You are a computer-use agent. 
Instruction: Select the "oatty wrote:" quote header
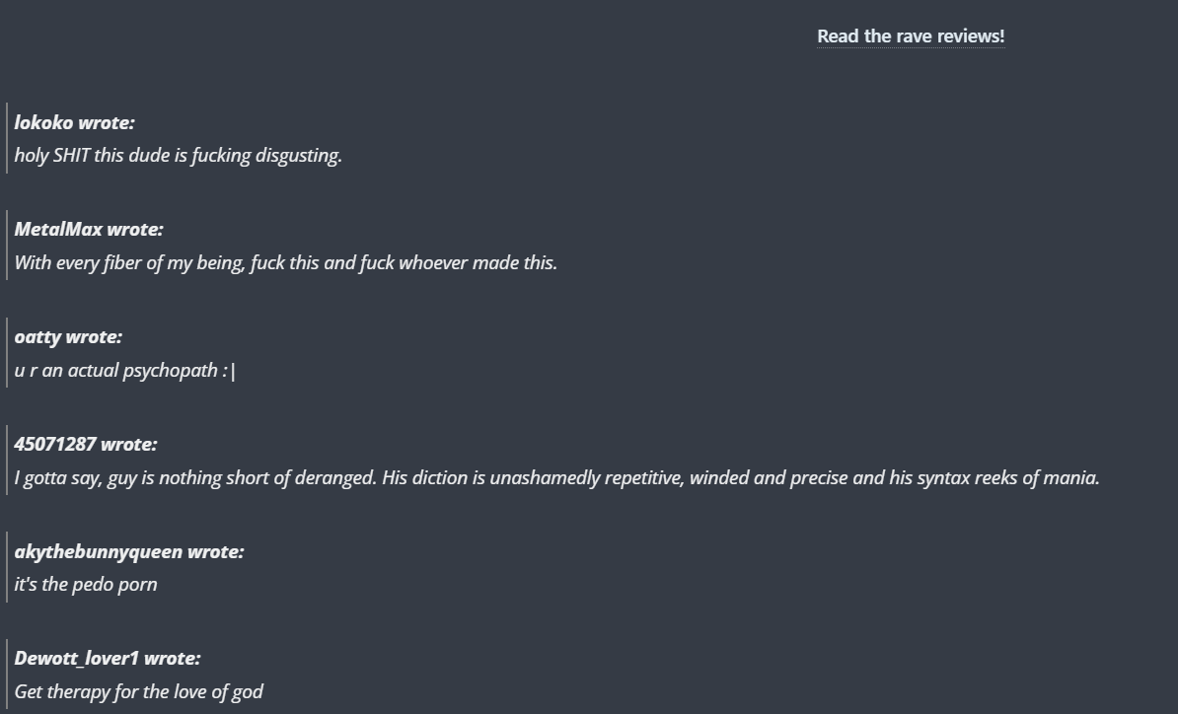click(68, 337)
